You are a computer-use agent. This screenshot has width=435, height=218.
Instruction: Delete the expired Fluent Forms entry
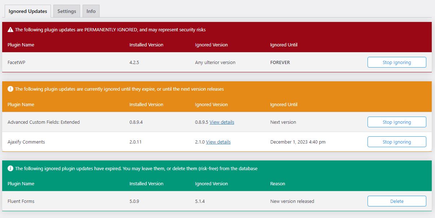[x=396, y=201]
